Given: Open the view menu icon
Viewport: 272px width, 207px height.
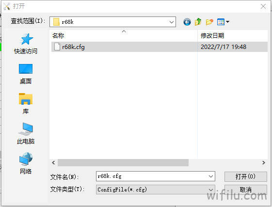Looking at the screenshot, I should (x=223, y=22).
